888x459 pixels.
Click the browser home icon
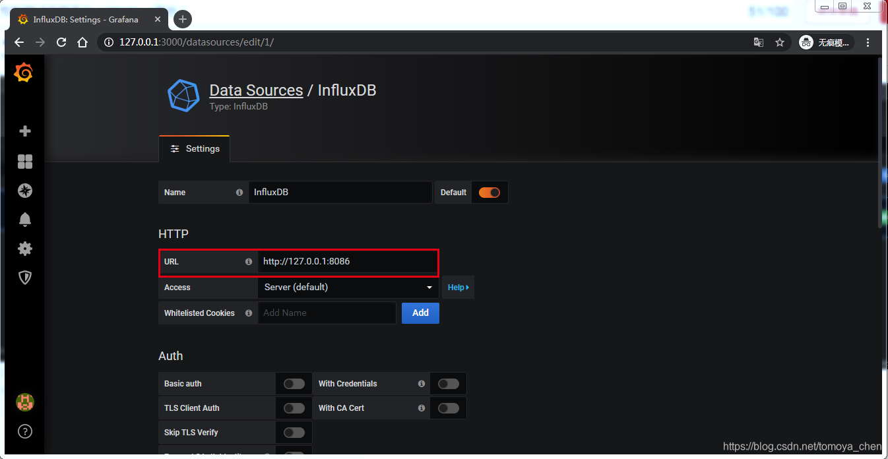click(x=82, y=42)
